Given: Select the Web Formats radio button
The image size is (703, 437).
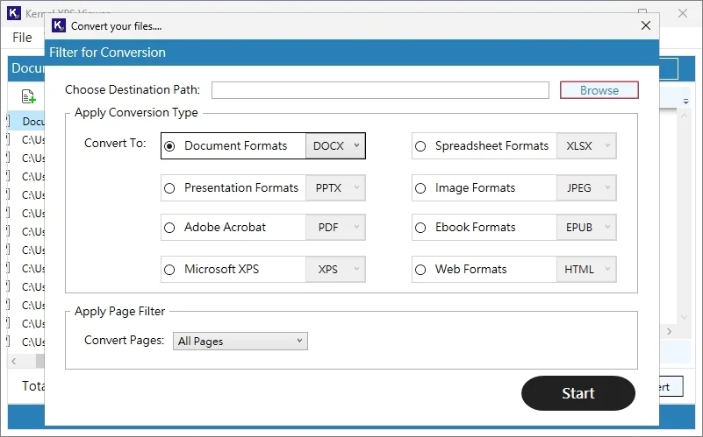Looking at the screenshot, I should 420,270.
